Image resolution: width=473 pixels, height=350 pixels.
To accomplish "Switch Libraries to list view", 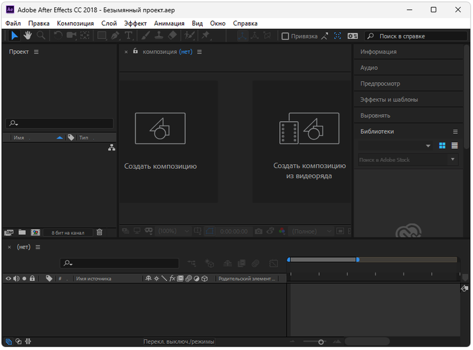I will click(455, 146).
